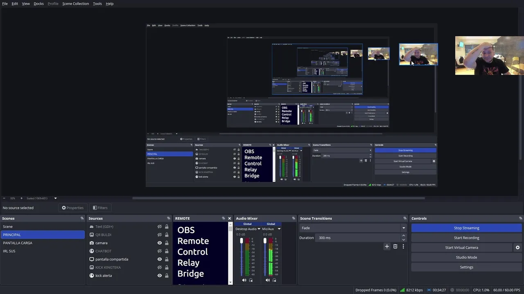This screenshot has height=294, width=524.
Task: Decrease transition duration with down arrow
Action: coord(404,240)
